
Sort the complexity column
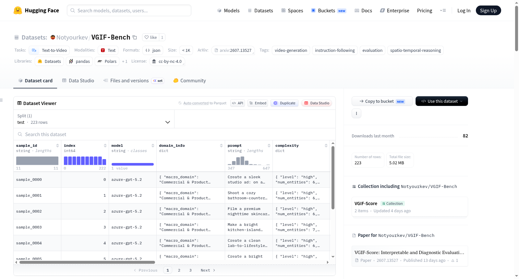(326, 145)
